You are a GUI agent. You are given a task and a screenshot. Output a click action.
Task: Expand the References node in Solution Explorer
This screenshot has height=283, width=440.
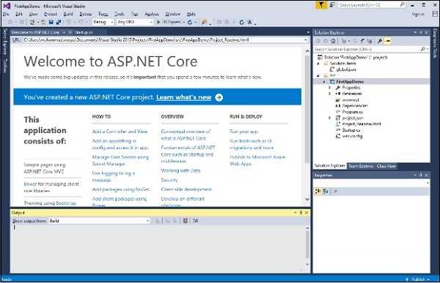pyautogui.click(x=330, y=94)
